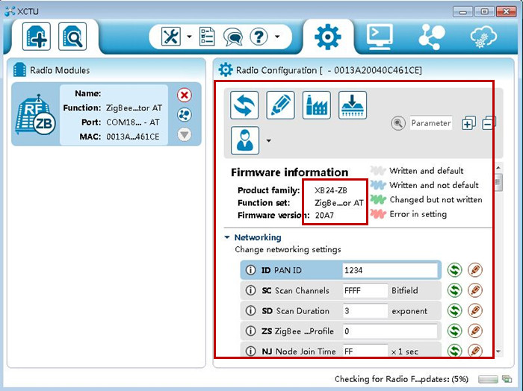Click the feedback checklist icon

[207, 37]
